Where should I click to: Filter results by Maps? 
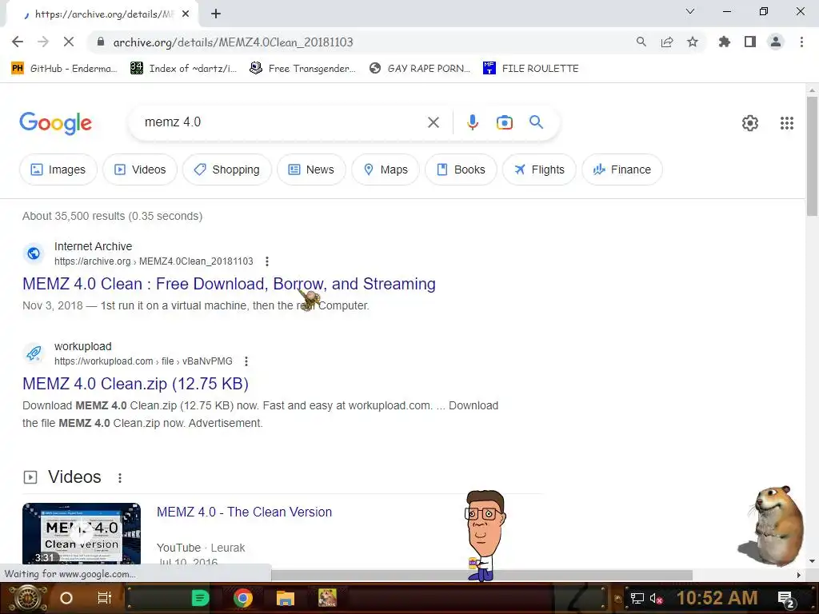click(386, 169)
